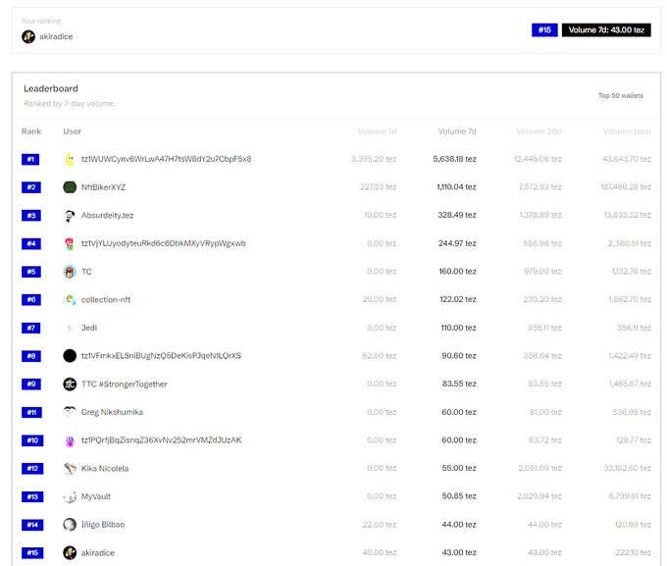The height and width of the screenshot is (566, 667).
Task: Click TC user avatar
Action: click(x=70, y=272)
